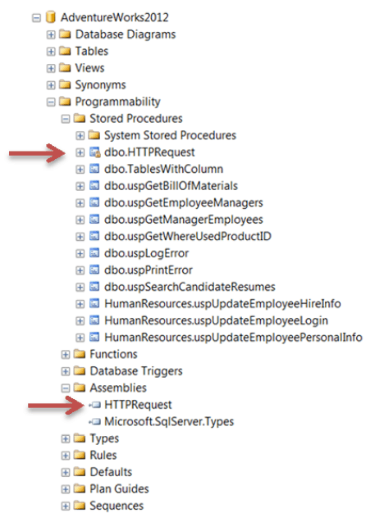This screenshot has width=384, height=522.
Task: Click the Functions folder icon
Action: point(80,354)
